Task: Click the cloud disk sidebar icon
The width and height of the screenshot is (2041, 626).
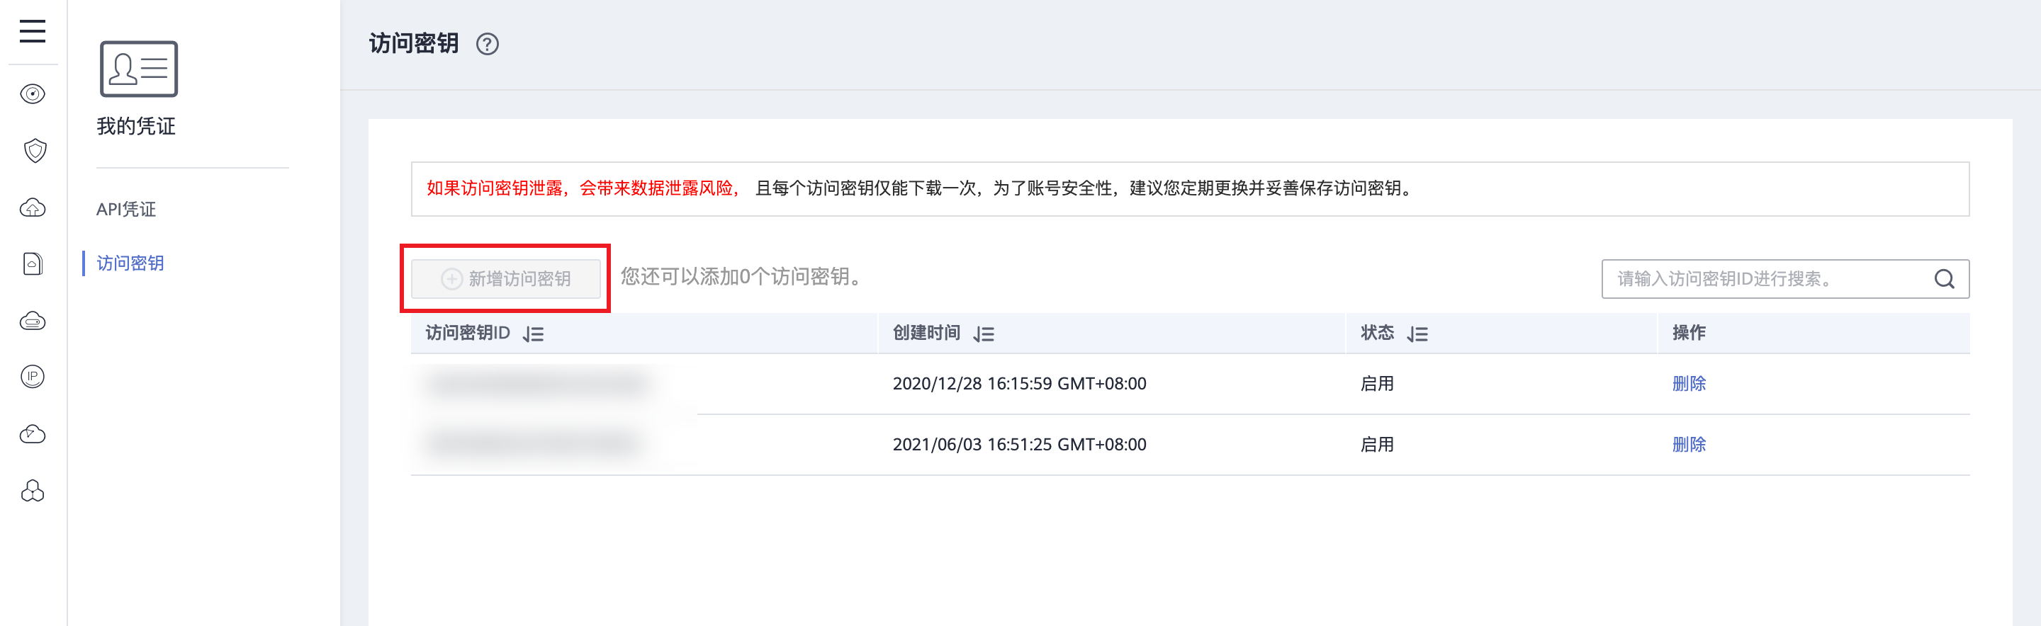Action: pyautogui.click(x=33, y=321)
